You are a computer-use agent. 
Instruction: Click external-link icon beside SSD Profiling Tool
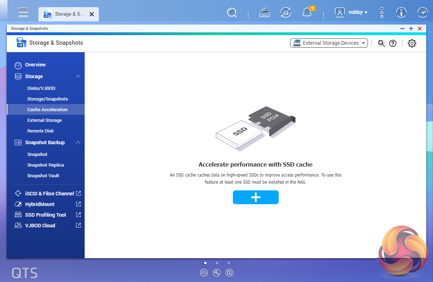tap(79, 215)
